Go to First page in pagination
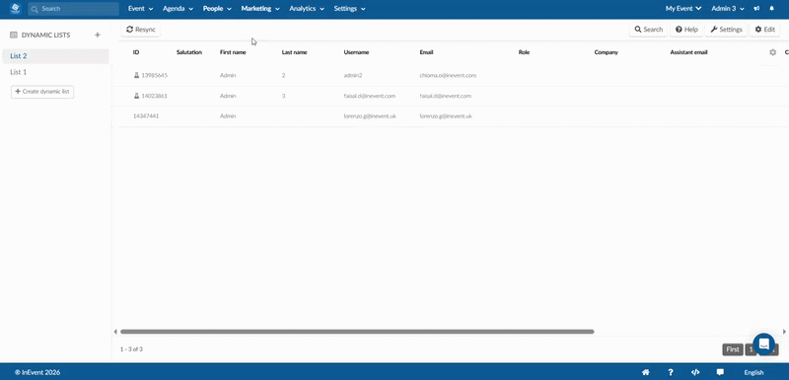This screenshot has height=380, width=789. point(733,349)
